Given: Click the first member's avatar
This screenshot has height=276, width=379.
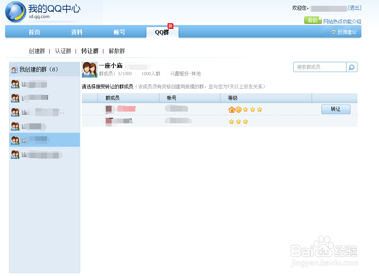Looking at the screenshot, I should click(108, 109).
